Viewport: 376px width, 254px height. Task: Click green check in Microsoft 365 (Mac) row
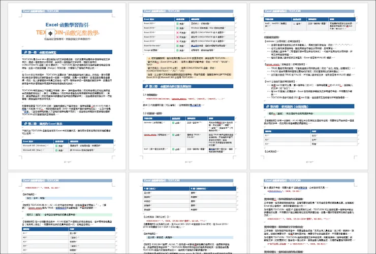point(56,150)
